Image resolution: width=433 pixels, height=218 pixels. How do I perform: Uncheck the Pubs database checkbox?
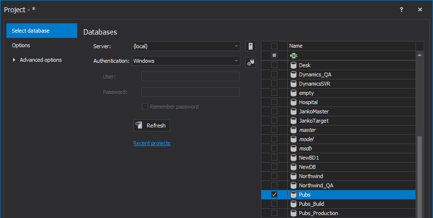coord(274,195)
